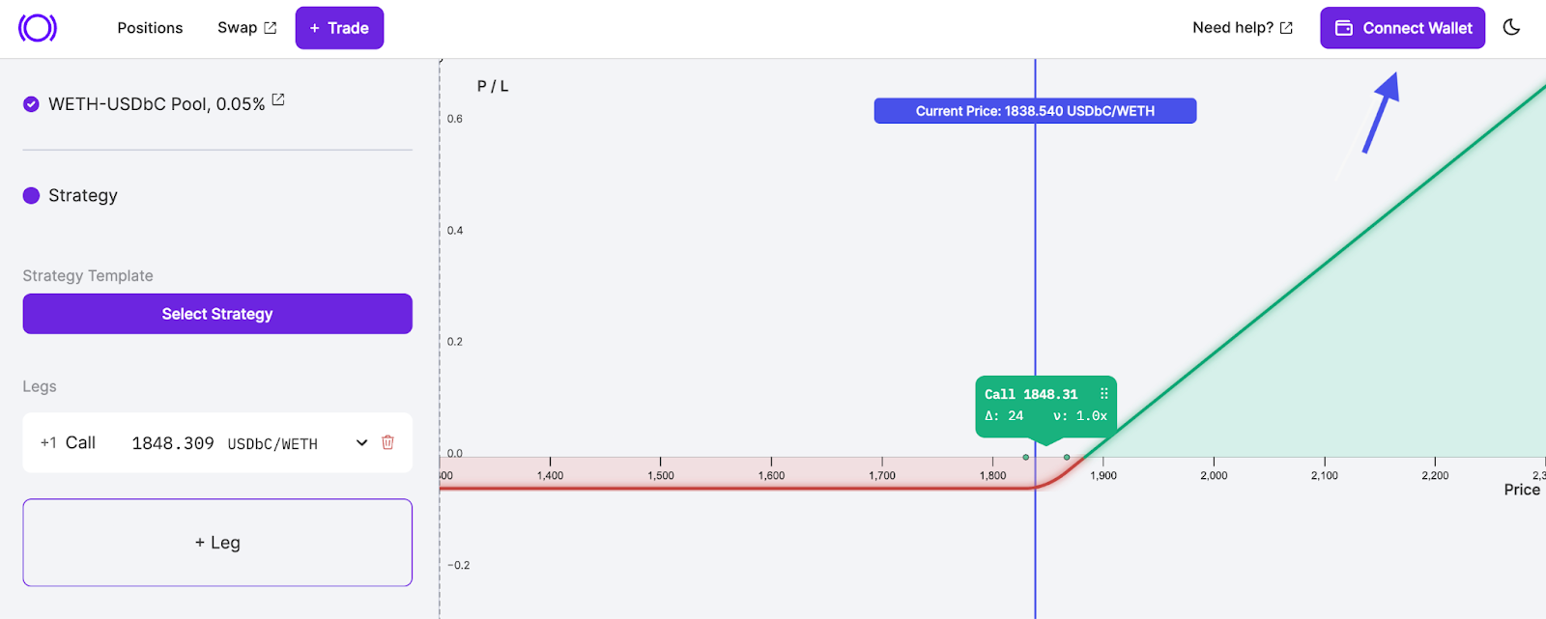Toggle dark mode moon icon
The height and width of the screenshot is (619, 1546).
(1511, 28)
